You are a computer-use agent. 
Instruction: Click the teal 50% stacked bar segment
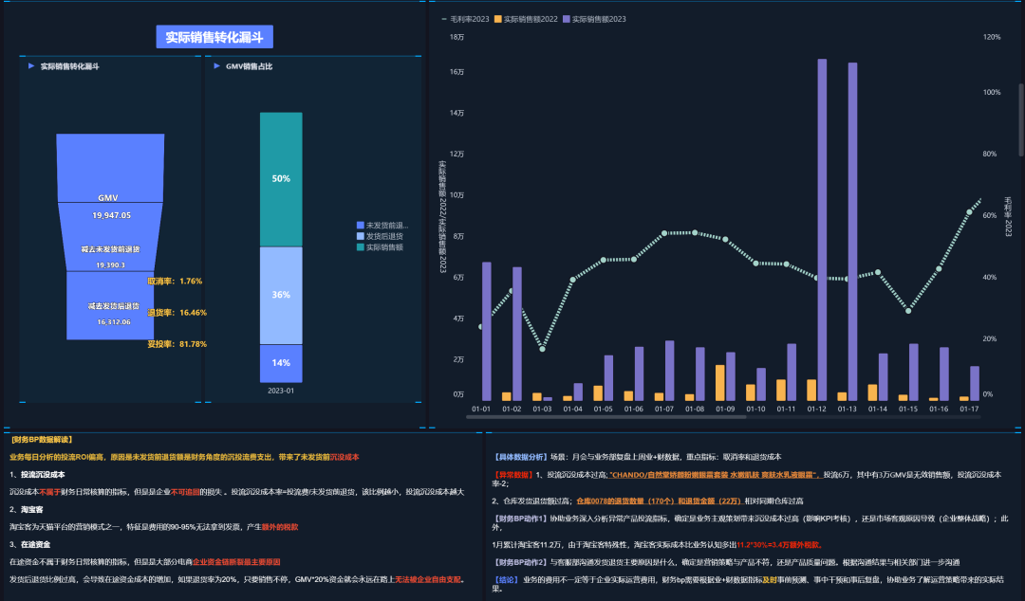pos(281,180)
